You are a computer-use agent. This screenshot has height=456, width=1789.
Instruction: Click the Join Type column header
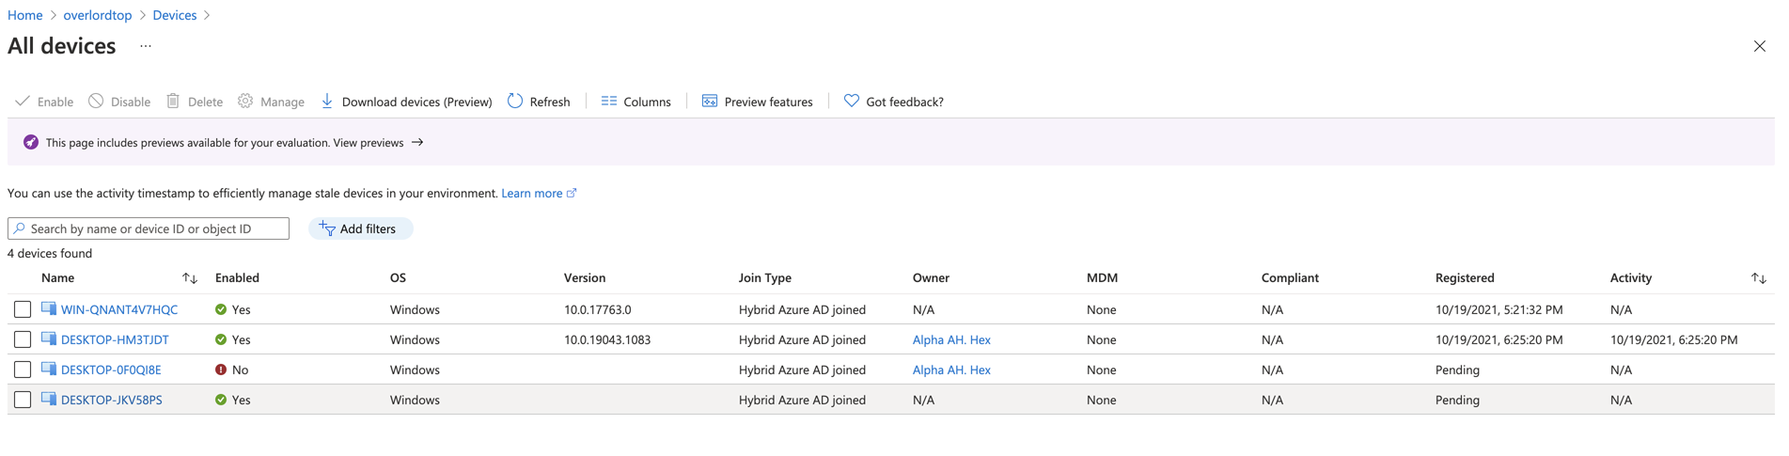click(765, 277)
